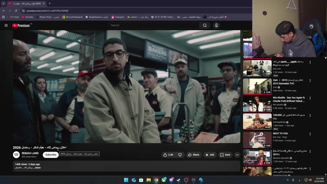Play the NEXT TO YOU thumbnail
Image resolution: width=327 pixels, height=184 pixels.
(x=257, y=140)
